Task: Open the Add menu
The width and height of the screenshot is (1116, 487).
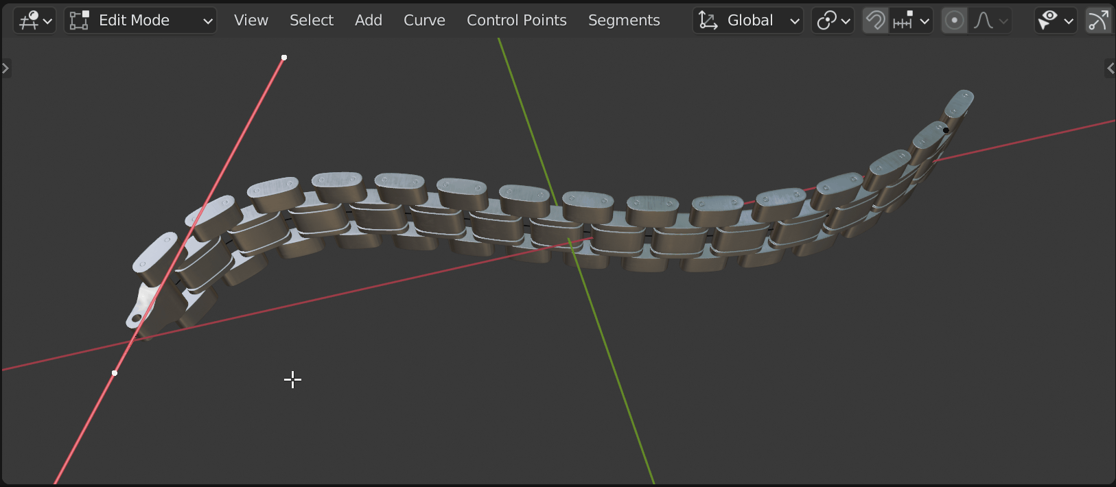Action: pyautogui.click(x=369, y=21)
